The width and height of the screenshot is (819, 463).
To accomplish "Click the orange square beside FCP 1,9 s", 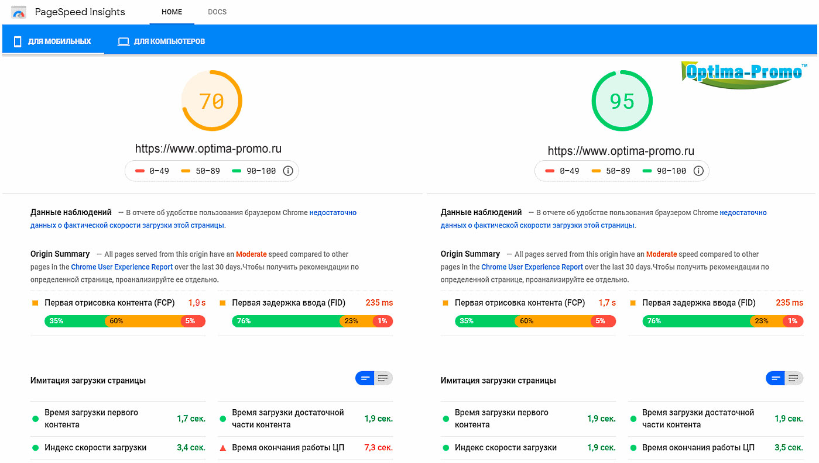I will coord(35,303).
